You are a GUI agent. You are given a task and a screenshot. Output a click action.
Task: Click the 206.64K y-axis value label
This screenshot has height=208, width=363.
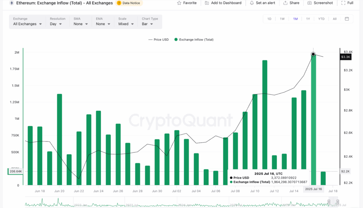pos(16,171)
